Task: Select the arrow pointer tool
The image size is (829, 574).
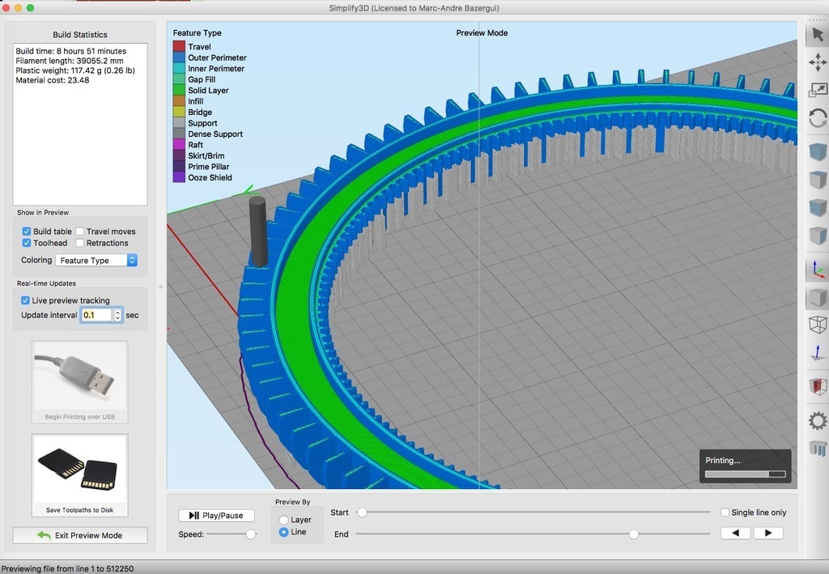Action: click(818, 34)
